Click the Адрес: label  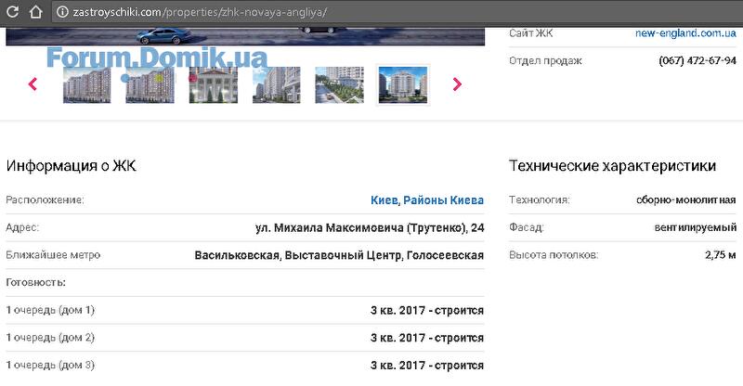(x=22, y=227)
